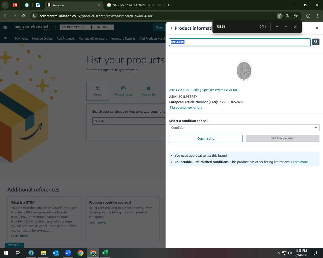Open the Add Products menu item
This screenshot has height=258, width=323.
[x=66, y=39]
